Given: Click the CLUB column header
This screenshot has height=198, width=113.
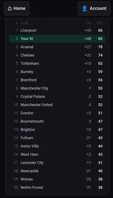Looking at the screenshot, I should (x=24, y=23).
